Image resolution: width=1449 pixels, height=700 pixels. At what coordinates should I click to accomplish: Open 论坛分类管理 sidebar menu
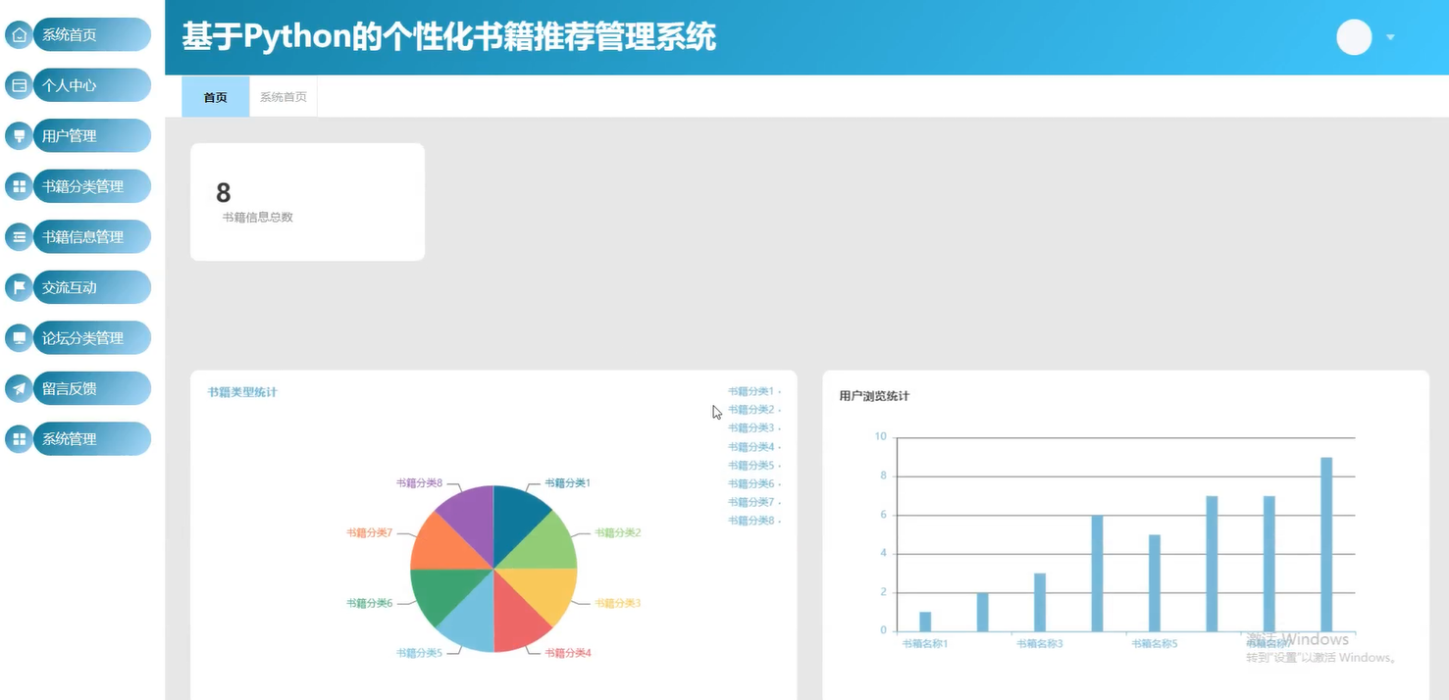(x=92, y=338)
